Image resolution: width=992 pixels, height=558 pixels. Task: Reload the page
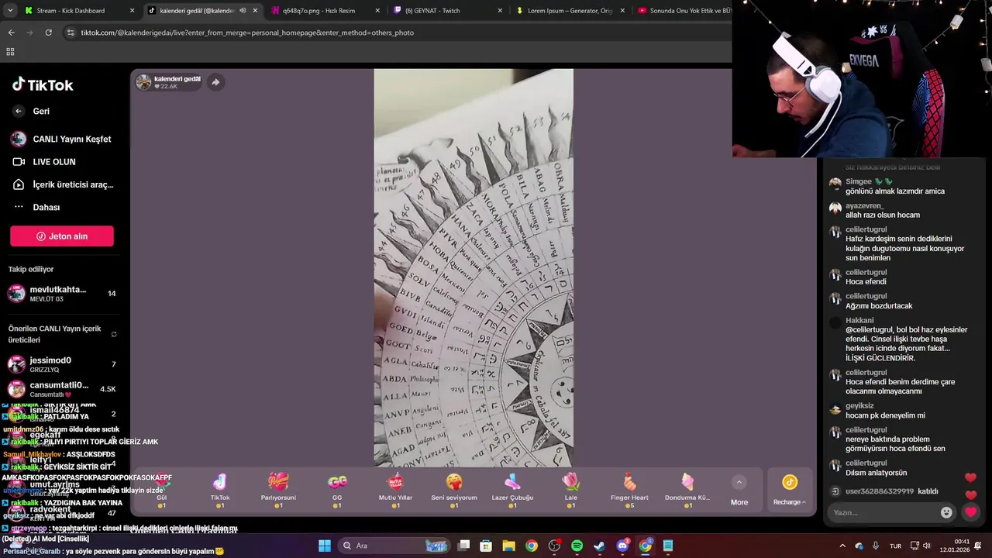coord(48,33)
